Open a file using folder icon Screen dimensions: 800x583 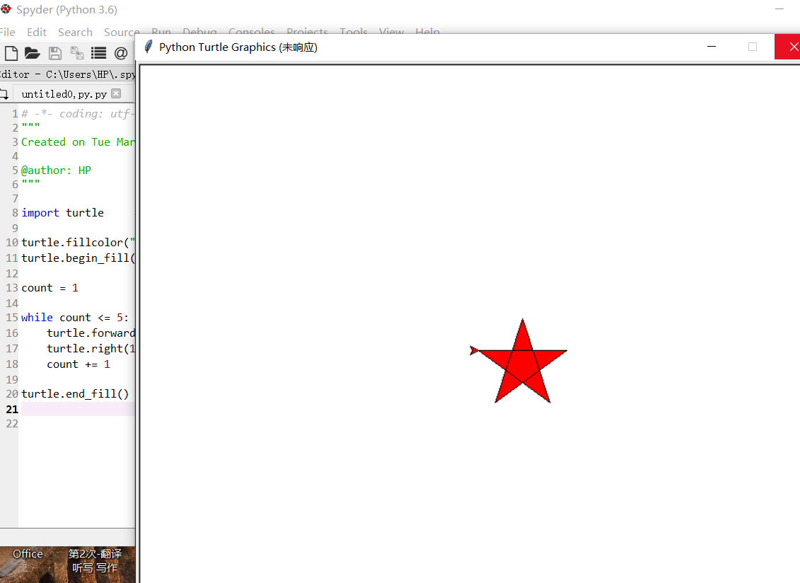point(32,53)
